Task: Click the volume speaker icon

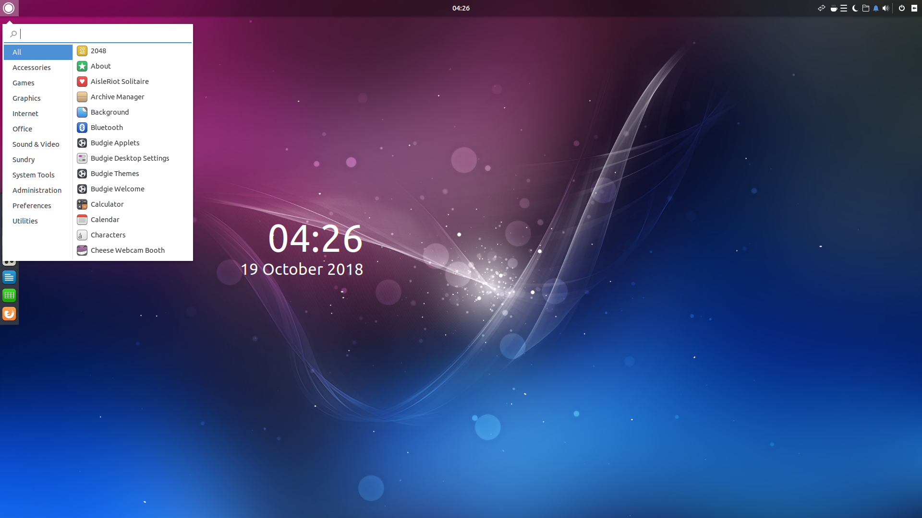Action: click(x=886, y=8)
